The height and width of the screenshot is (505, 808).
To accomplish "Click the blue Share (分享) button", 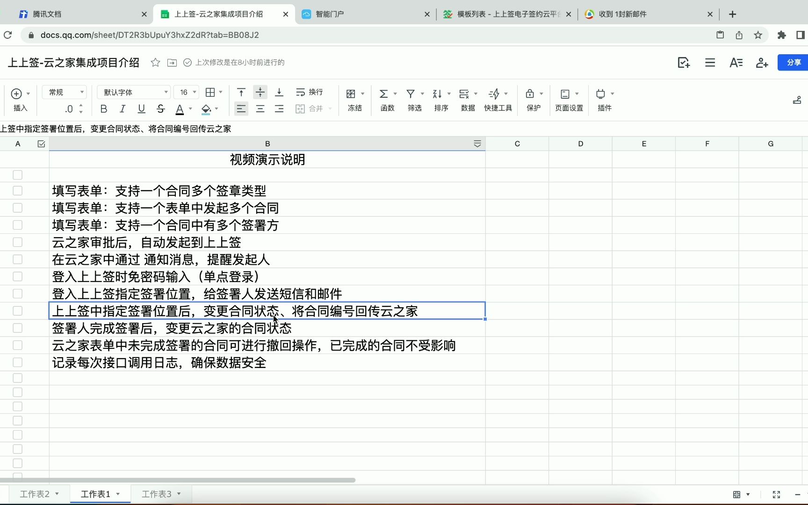I will click(x=794, y=62).
